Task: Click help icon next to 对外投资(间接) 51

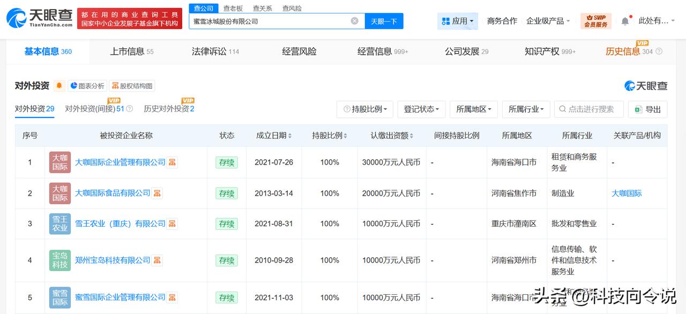Action: coord(129,109)
